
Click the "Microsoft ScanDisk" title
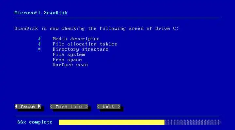(x=41, y=13)
